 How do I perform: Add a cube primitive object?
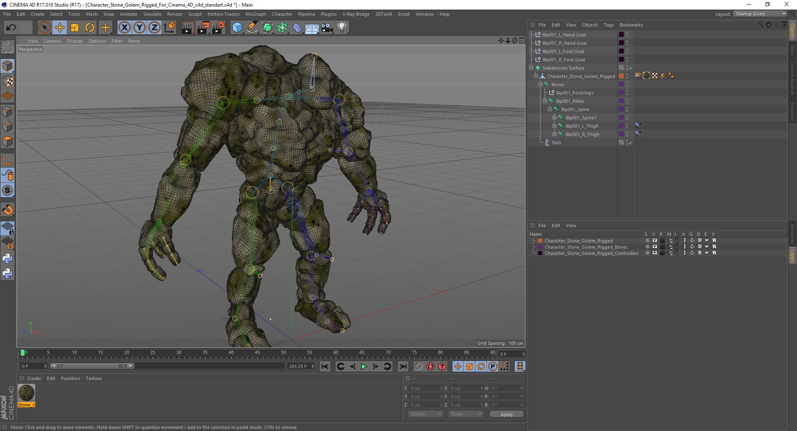(x=237, y=28)
